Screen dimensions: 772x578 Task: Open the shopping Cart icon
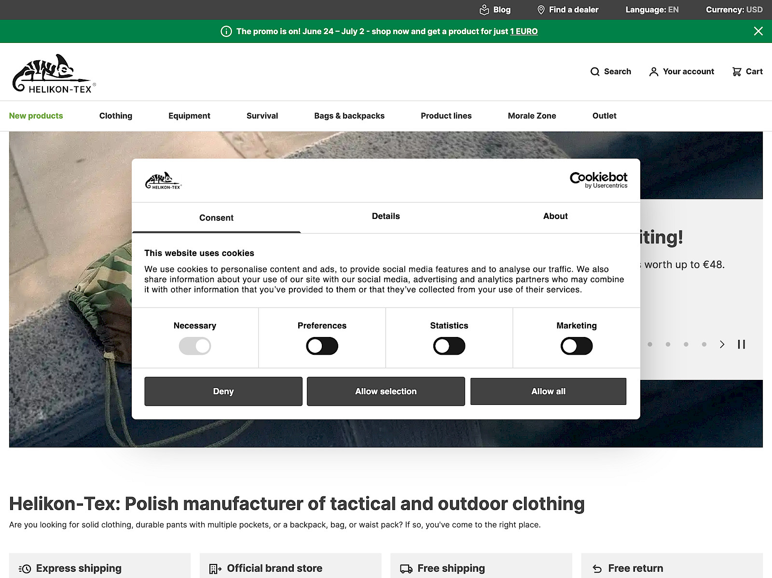737,72
